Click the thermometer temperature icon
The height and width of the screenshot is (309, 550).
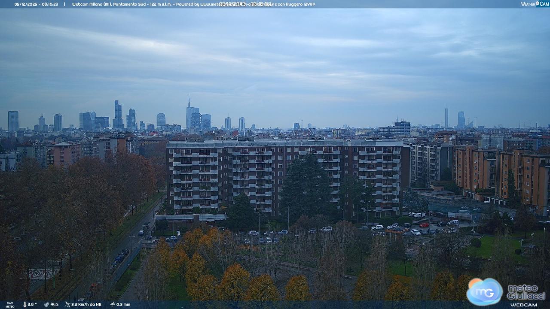point(24,304)
